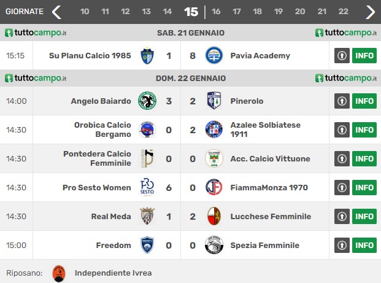Screen dimensions: 381x283
Task: Click the upload arrow icon for Freedom match
Action: click(x=342, y=245)
